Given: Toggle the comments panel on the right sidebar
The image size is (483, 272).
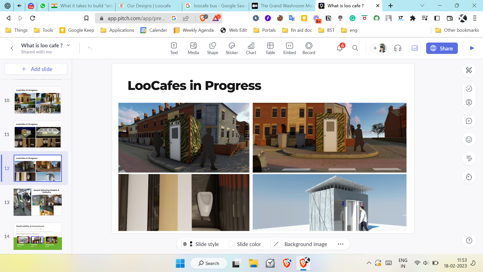Looking at the screenshot, I should coord(468,121).
